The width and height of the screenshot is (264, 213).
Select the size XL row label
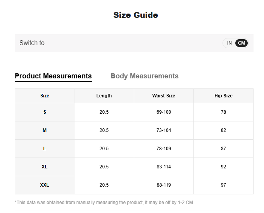pyautogui.click(x=45, y=167)
